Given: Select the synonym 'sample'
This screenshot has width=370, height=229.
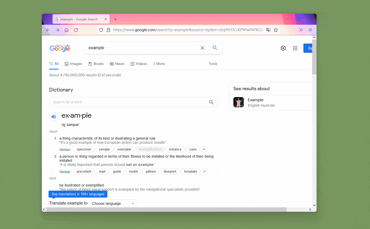Looking at the screenshot, I should (104, 149).
